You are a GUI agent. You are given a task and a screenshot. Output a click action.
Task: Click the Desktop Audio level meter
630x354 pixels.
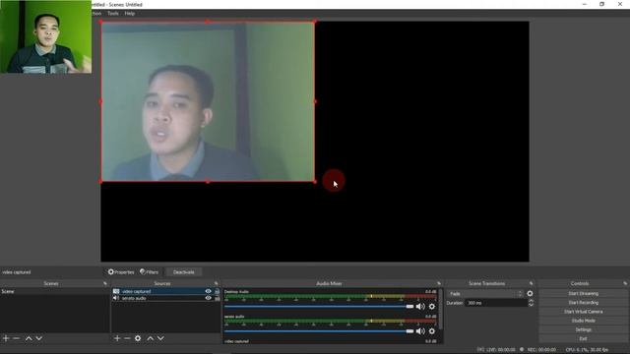(331, 297)
